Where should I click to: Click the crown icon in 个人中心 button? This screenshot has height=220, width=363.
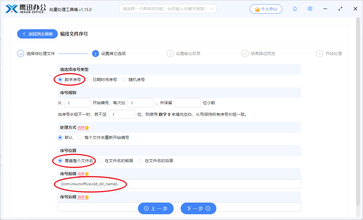tap(257, 9)
